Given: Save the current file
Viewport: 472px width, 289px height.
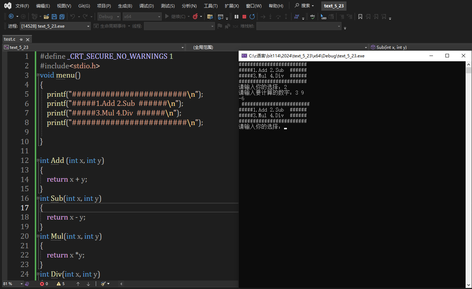Looking at the screenshot, I should (x=54, y=16).
